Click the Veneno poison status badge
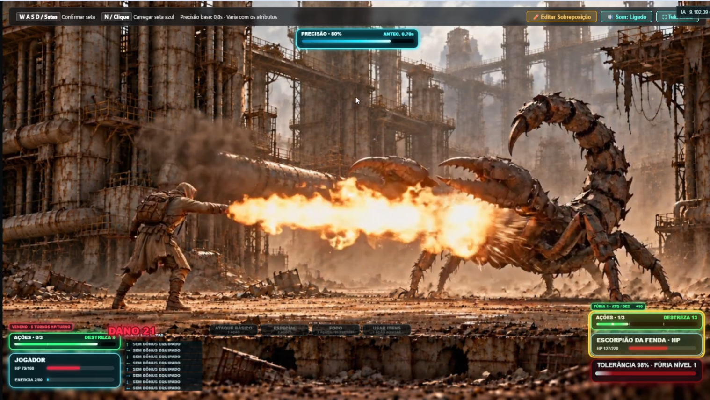 pyautogui.click(x=41, y=327)
